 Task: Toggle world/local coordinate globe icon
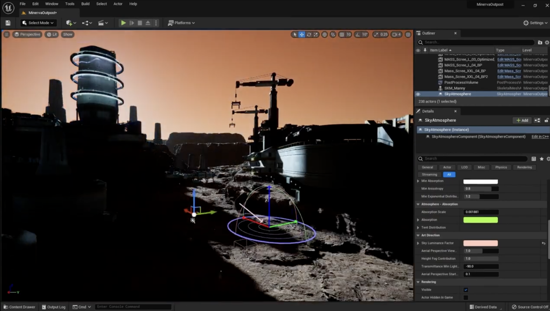coord(324,35)
